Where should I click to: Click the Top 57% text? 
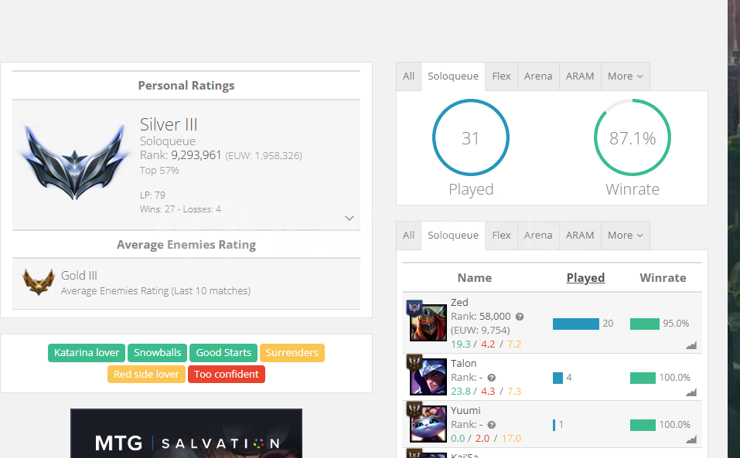159,171
